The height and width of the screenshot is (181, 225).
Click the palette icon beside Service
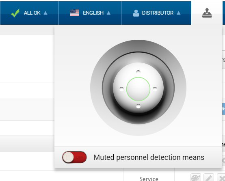click(x=196, y=178)
